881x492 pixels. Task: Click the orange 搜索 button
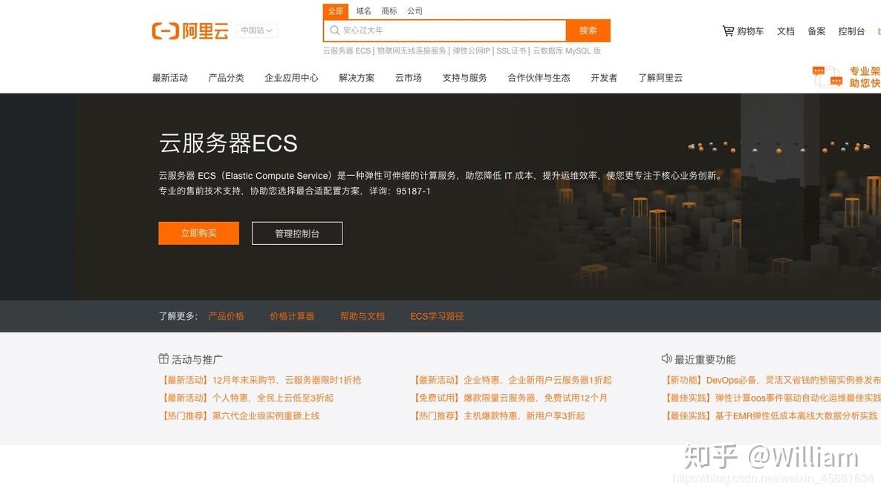pos(588,30)
